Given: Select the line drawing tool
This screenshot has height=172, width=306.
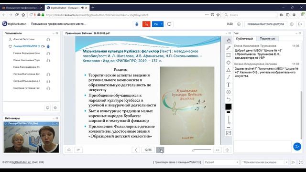Looking at the screenshot, I should [x=229, y=77].
